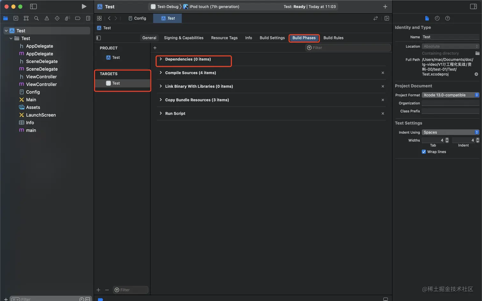482x301 pixels.
Task: Adjust the Indent width stepper
Action: 478,140
